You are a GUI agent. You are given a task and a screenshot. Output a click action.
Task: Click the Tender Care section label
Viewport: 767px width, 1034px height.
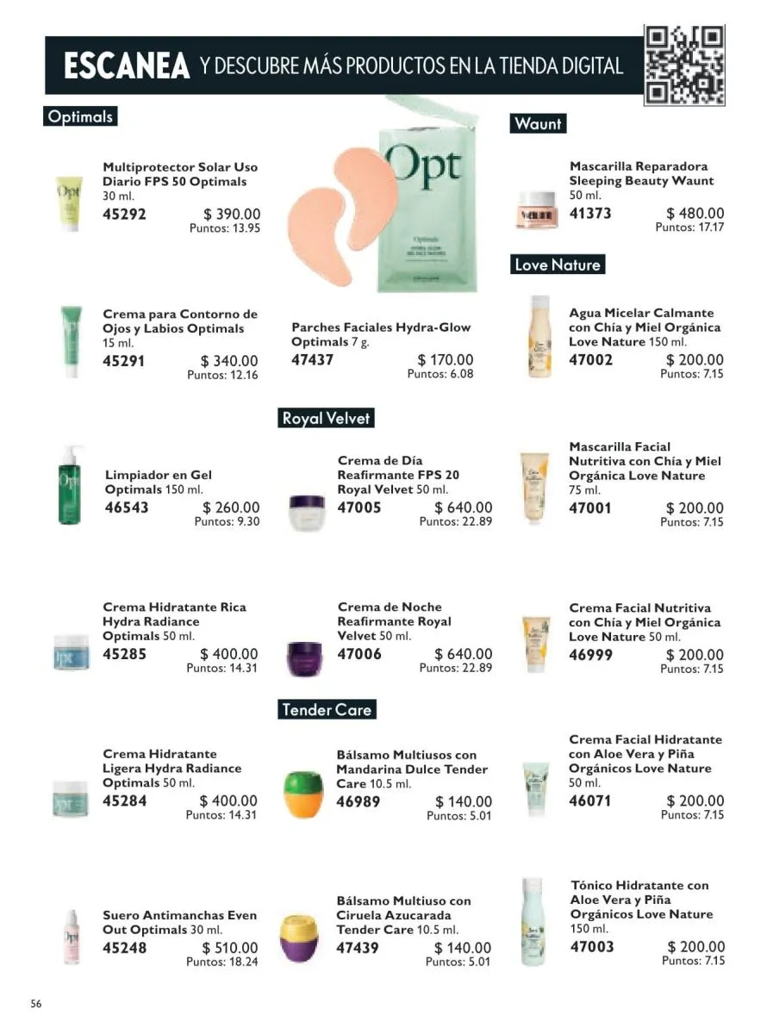click(327, 710)
